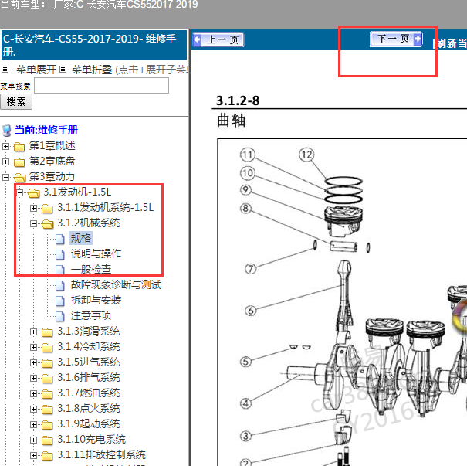467x466 pixels.
Task: Click folder icon of 3.1.4冷却系统
Action: point(47,348)
